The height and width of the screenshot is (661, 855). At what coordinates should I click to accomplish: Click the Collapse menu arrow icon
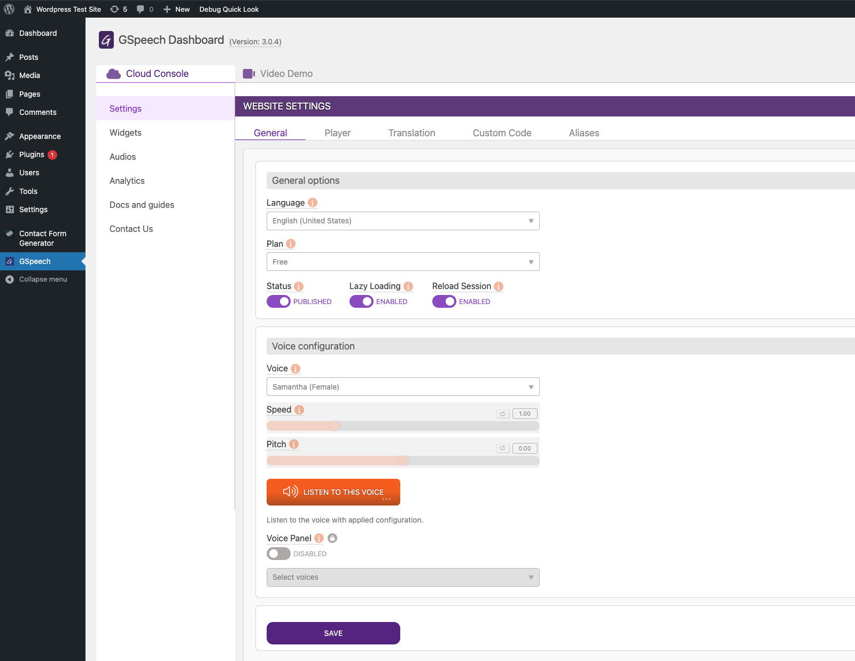(x=10, y=279)
